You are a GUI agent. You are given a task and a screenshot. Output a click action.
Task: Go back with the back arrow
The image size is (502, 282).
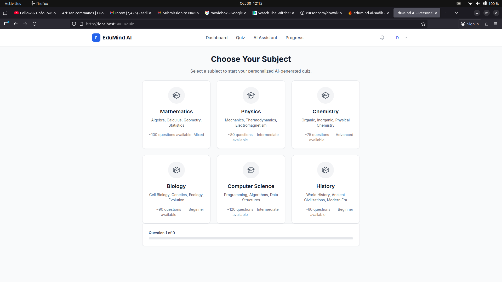point(16,24)
